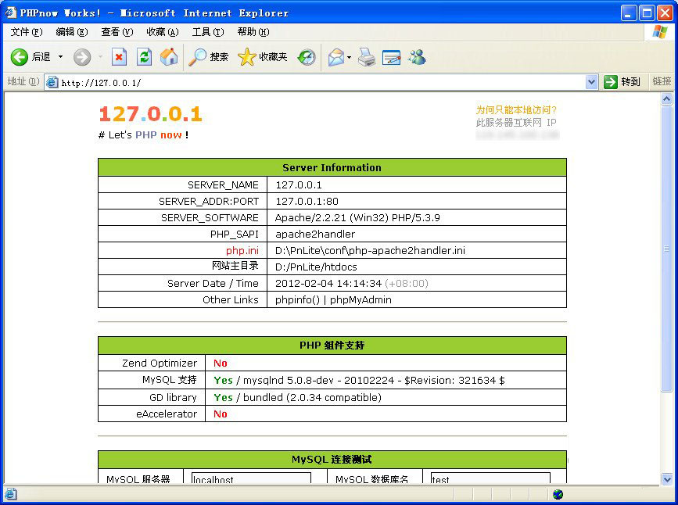Open the phpinfo() link
Viewport: 678px width, 505px height.
(297, 299)
